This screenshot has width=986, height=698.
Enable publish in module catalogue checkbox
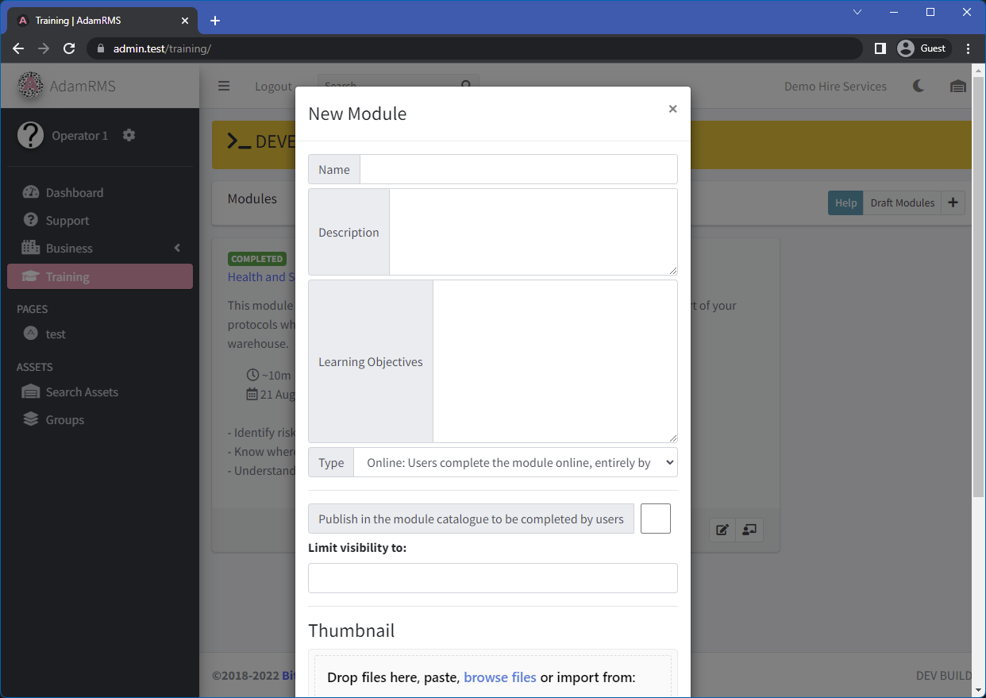[x=655, y=519]
